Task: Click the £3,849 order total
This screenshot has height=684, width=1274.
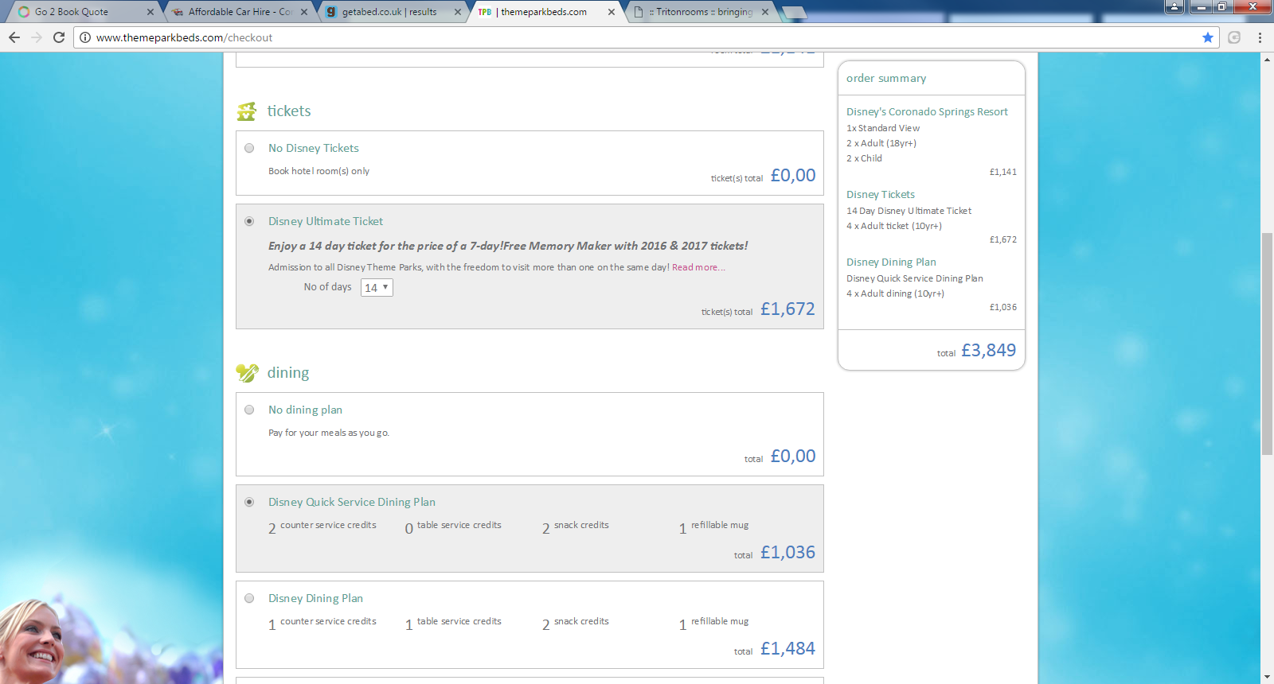Action: 988,350
